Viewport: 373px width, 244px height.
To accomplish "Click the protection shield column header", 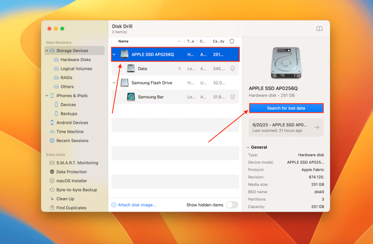I will coord(232,41).
